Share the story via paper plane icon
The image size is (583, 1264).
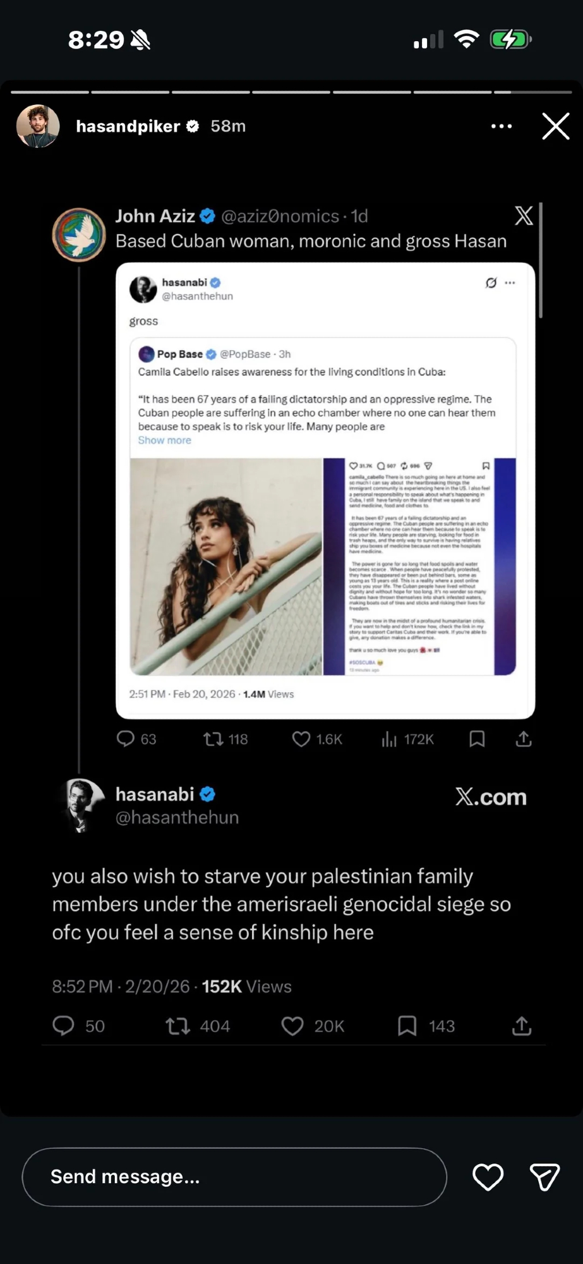coord(544,1177)
